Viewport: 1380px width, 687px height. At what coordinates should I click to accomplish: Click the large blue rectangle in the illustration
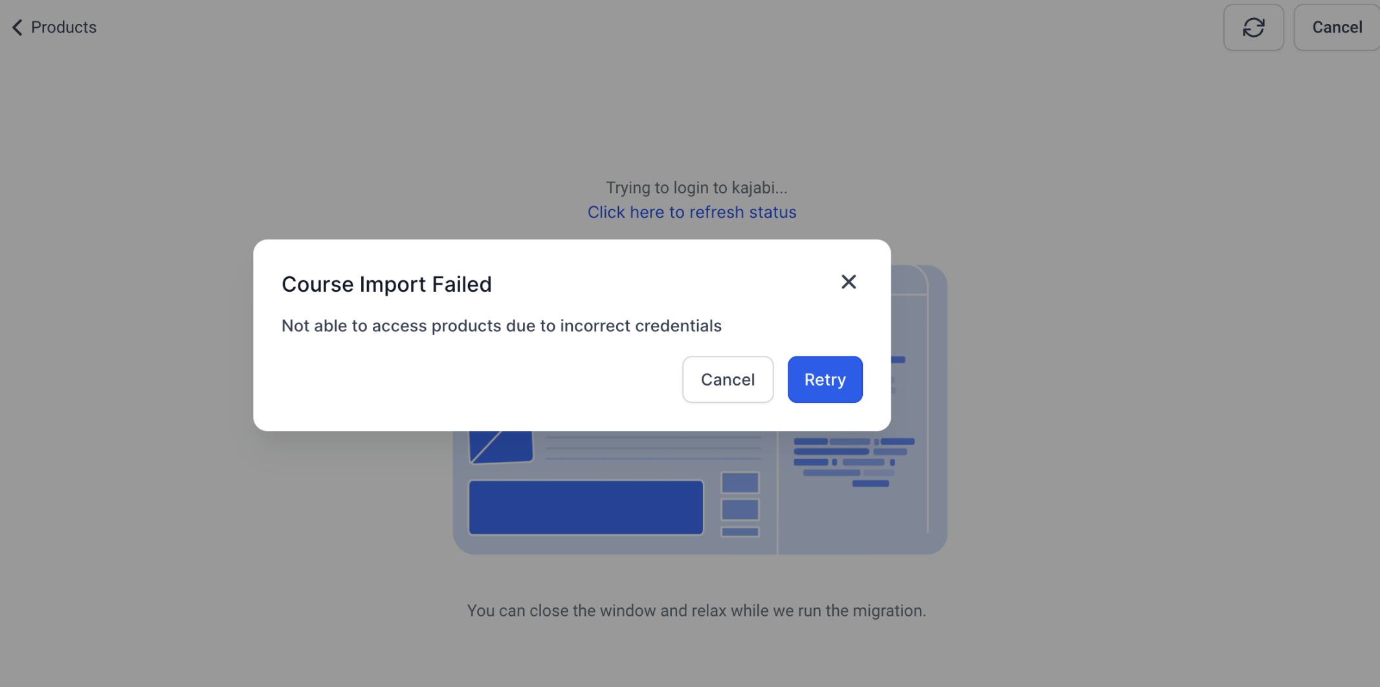pyautogui.click(x=586, y=507)
